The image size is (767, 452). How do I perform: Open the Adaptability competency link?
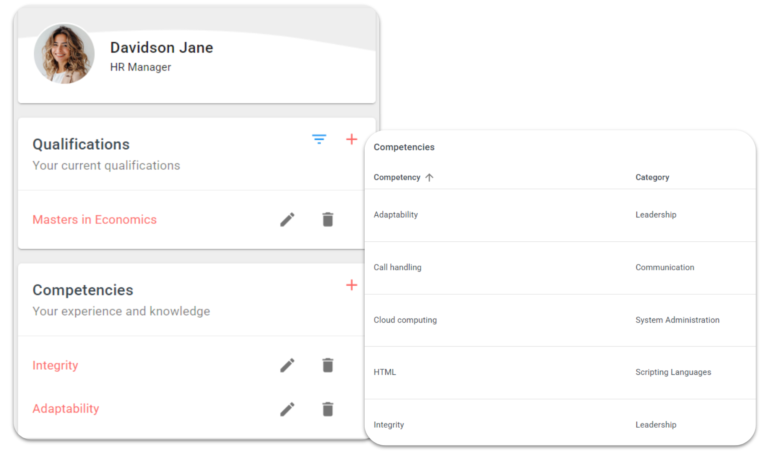(x=66, y=409)
